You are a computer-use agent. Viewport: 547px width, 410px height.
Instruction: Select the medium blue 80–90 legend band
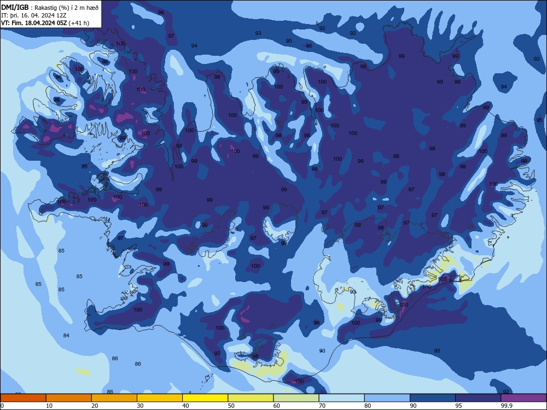(387, 398)
